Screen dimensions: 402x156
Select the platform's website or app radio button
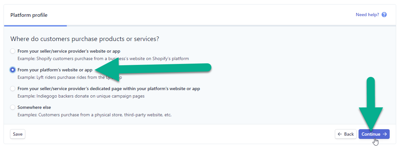[x=13, y=70]
